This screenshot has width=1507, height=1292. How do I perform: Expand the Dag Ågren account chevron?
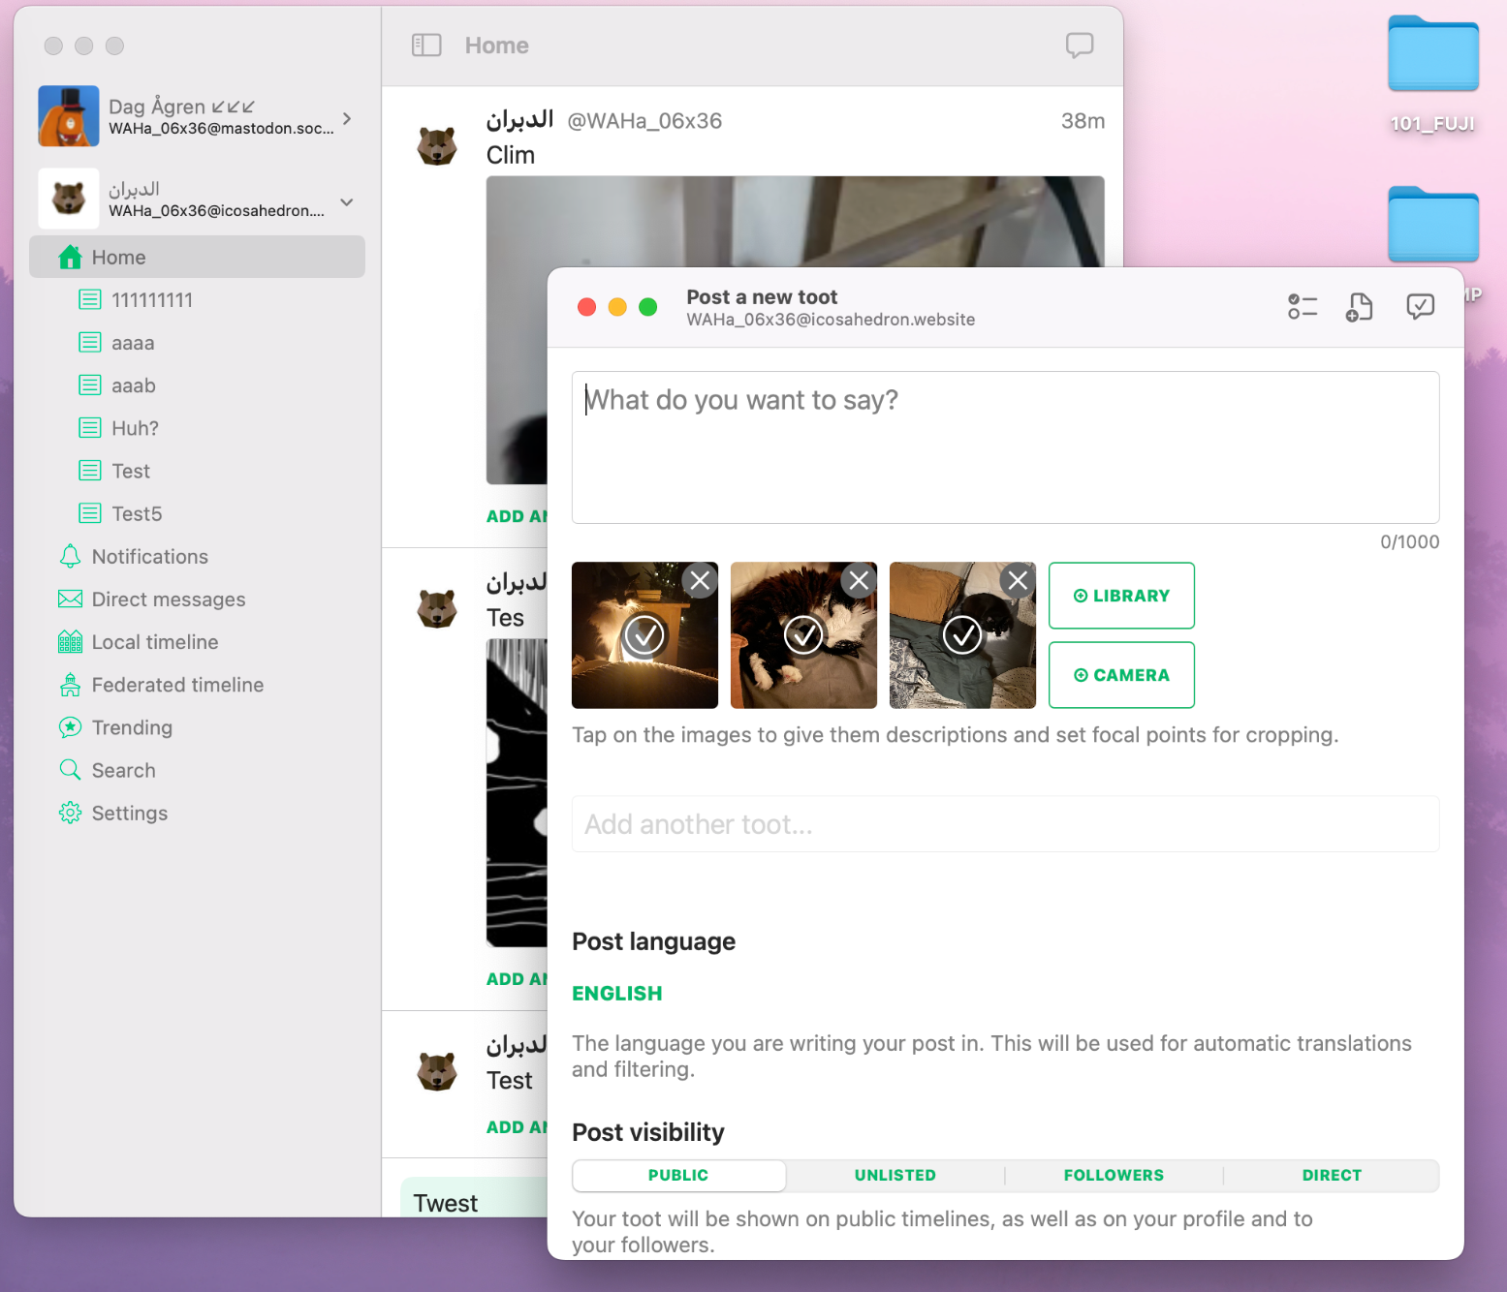[x=347, y=118]
